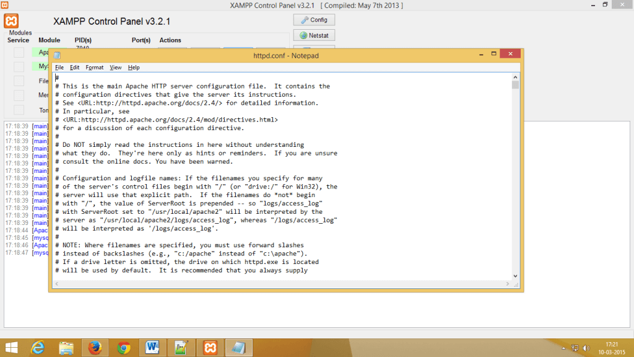Switch to Notepad window in the taskbar
Viewport: 634px width, 357px height.
238,348
